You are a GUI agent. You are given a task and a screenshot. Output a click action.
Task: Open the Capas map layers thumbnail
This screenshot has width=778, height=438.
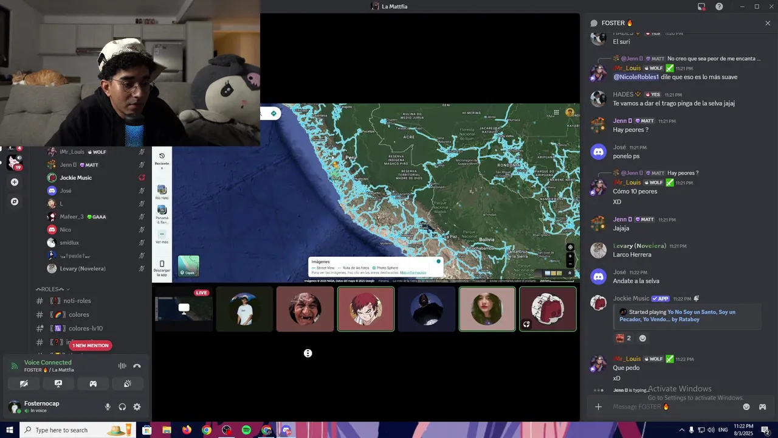point(188,266)
